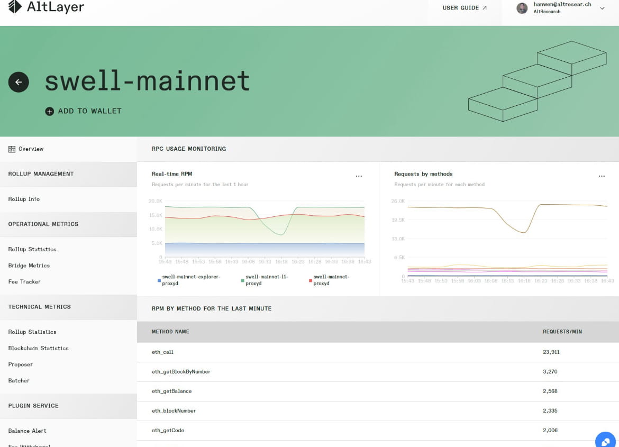Click the RPC Usage Monitoring heading
The image size is (619, 447).
click(189, 149)
